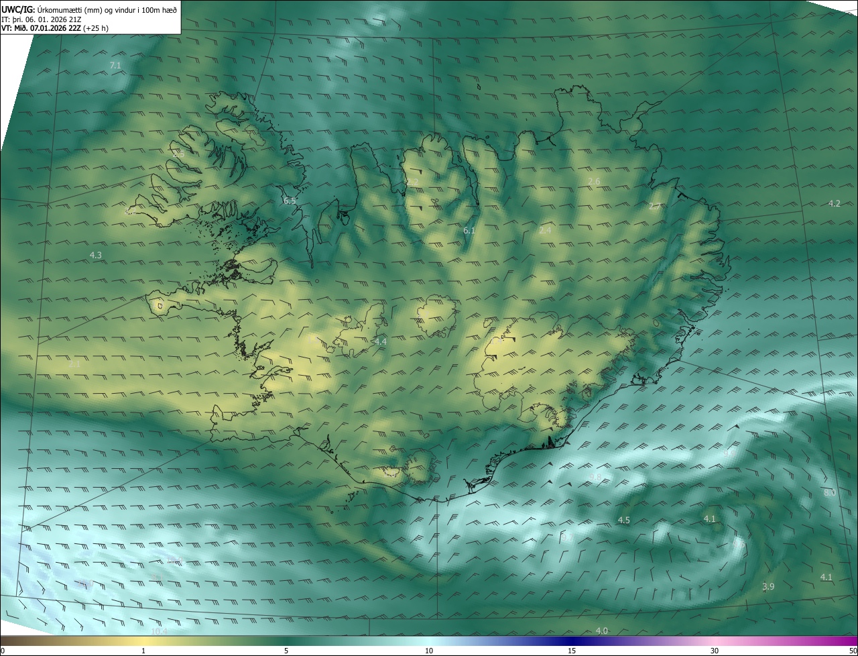
Task: Select the 'VT: Mið. 07.01.2026 22Z (+25 h)' line
Action: pos(56,29)
